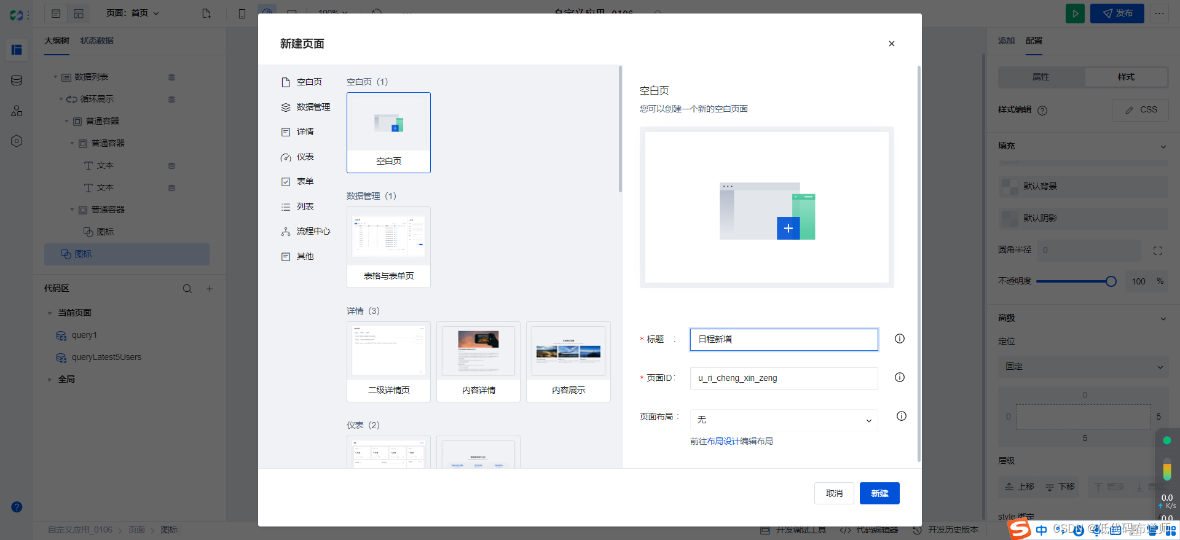Click the info icon beside 页面ID field
Image resolution: width=1180 pixels, height=540 pixels.
899,377
